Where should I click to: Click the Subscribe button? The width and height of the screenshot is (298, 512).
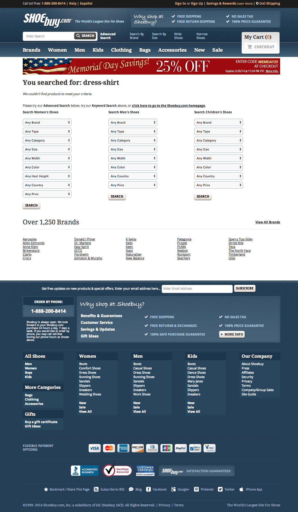(x=245, y=288)
